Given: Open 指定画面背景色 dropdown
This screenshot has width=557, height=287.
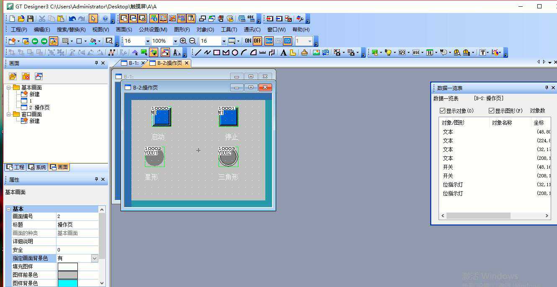Looking at the screenshot, I should [x=95, y=259].
